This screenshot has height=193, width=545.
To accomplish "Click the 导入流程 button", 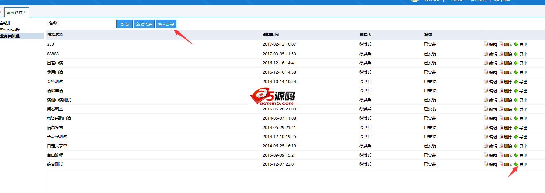I will coord(166,24).
